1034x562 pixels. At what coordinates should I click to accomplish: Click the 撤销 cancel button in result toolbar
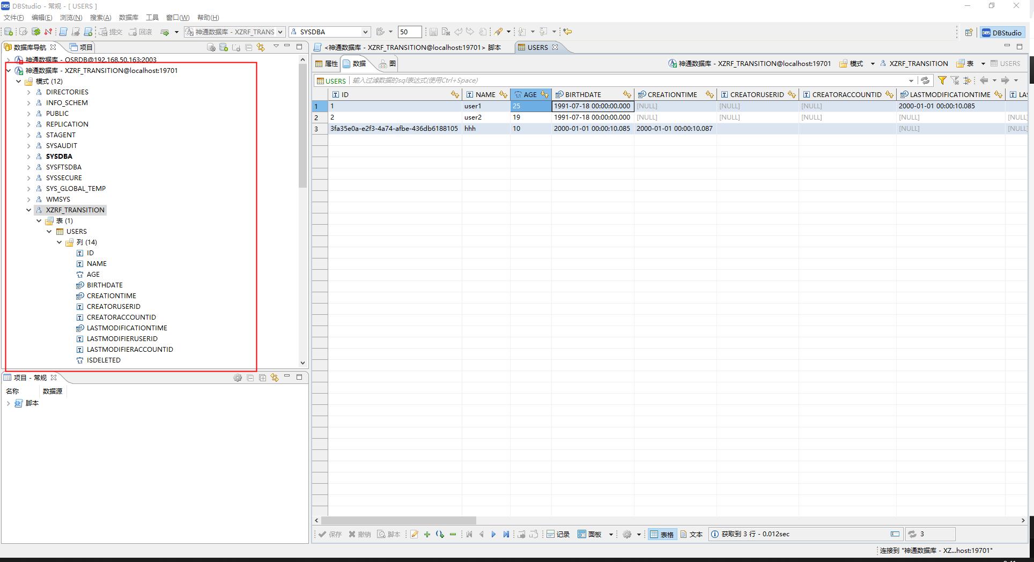360,534
